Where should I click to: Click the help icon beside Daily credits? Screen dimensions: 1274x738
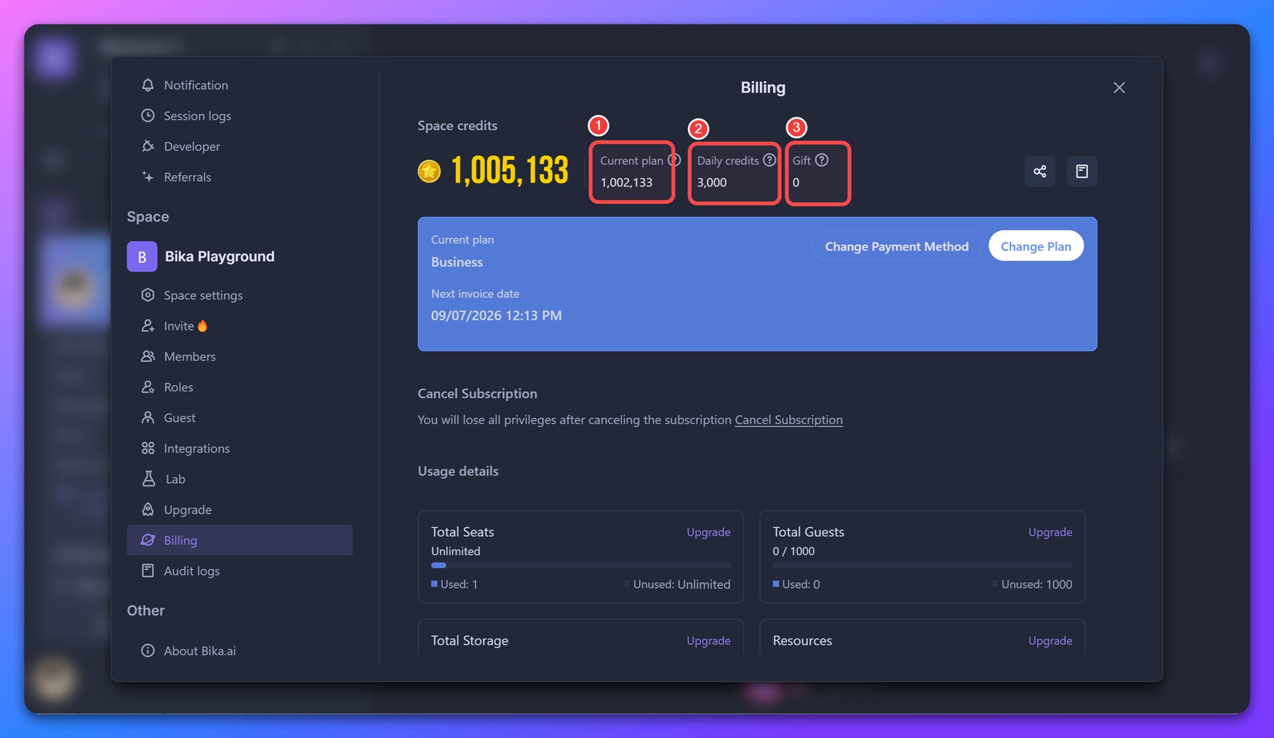click(769, 160)
